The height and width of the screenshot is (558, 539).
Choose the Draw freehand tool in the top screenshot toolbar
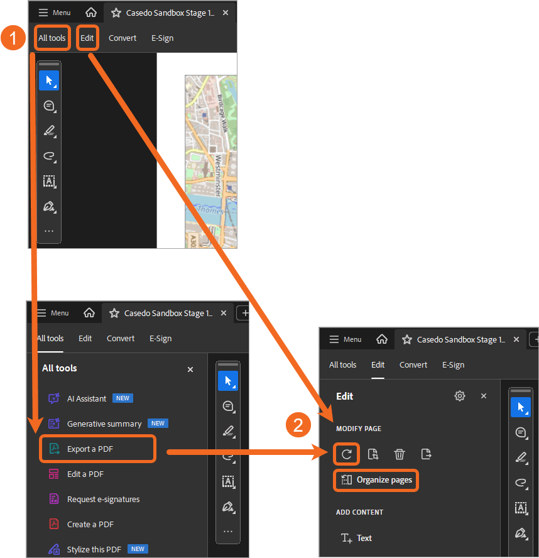(49, 156)
